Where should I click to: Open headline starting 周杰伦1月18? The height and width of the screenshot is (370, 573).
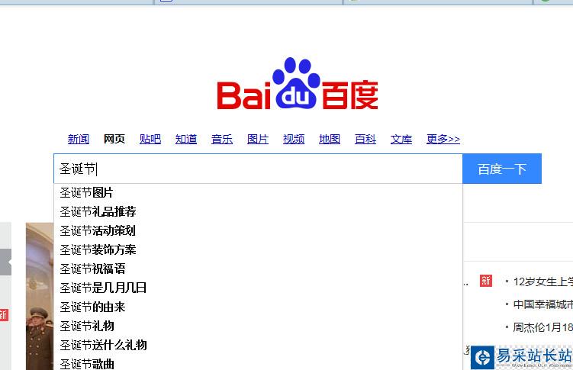coord(542,327)
